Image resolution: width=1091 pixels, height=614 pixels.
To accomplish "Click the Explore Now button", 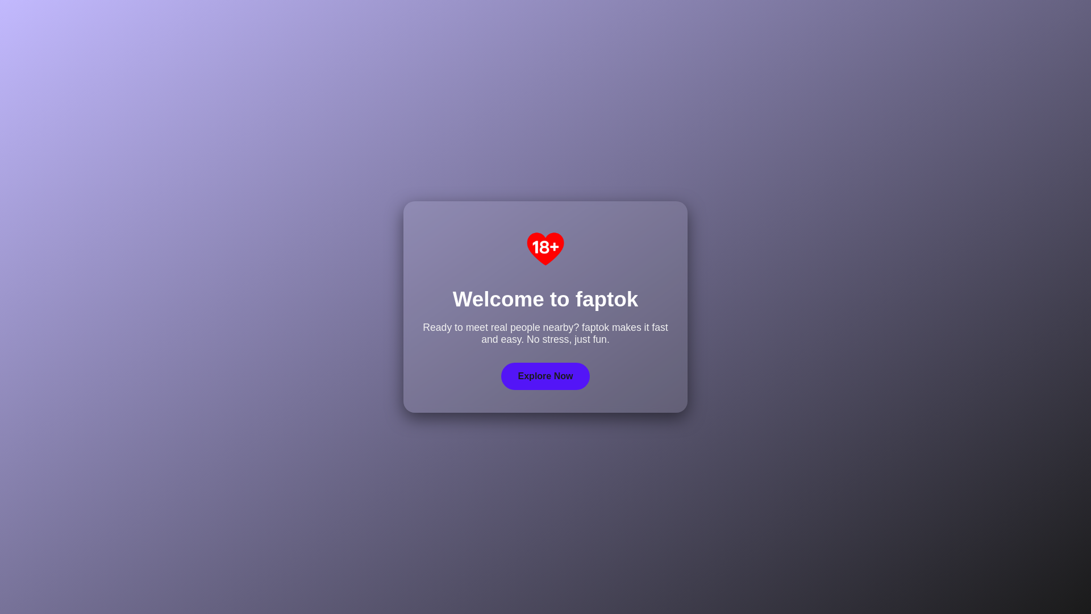I will tap(545, 376).
